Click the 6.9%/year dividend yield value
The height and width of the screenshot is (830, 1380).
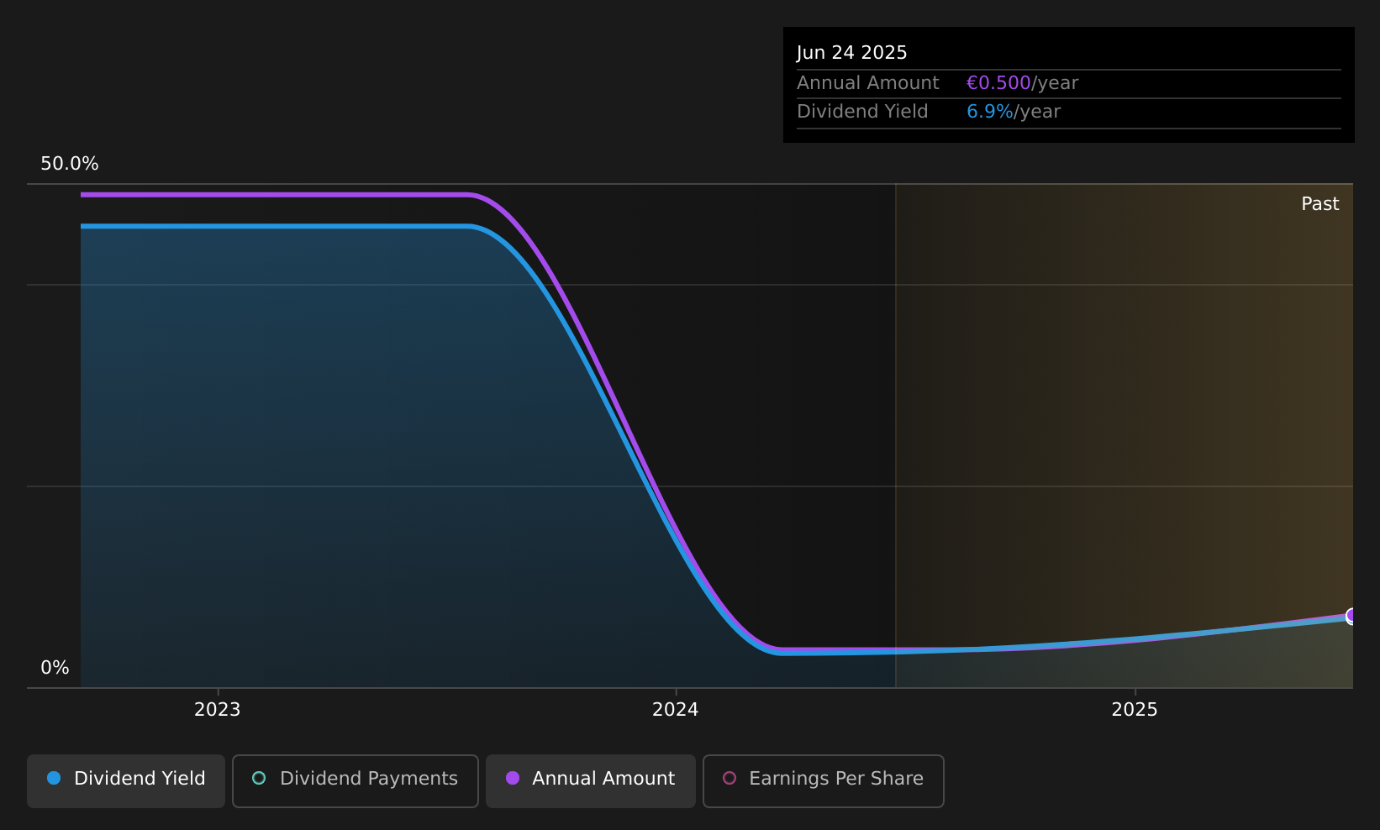click(x=1014, y=112)
